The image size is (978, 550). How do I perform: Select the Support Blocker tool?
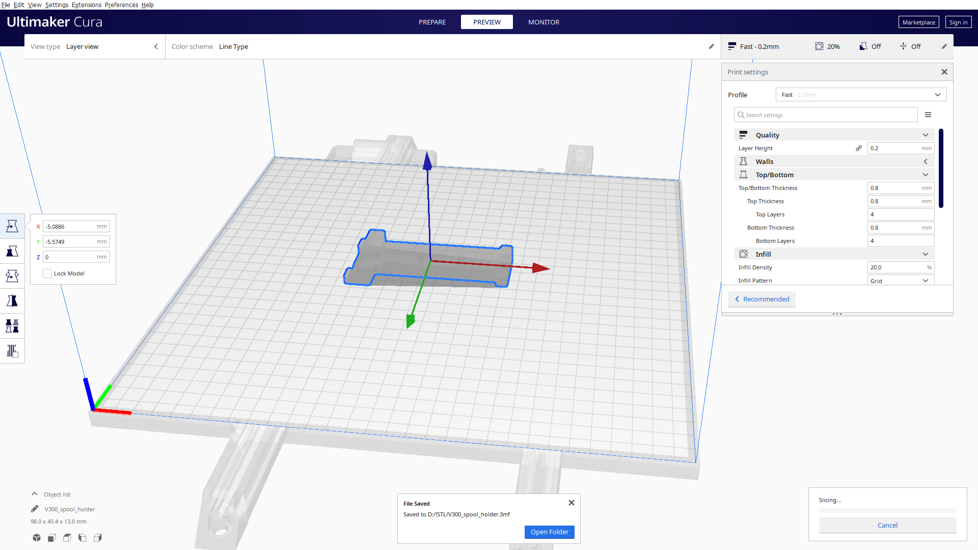point(12,350)
